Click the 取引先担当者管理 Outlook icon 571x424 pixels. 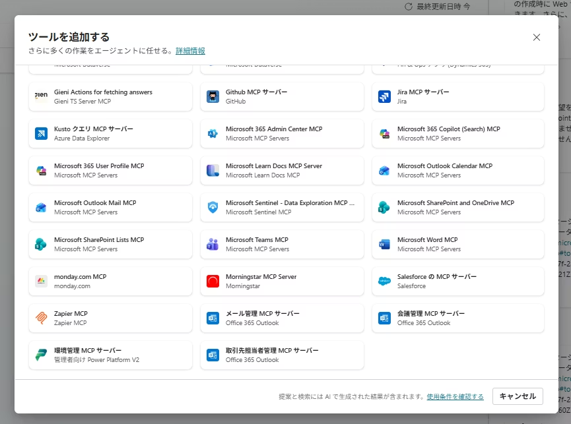213,355
